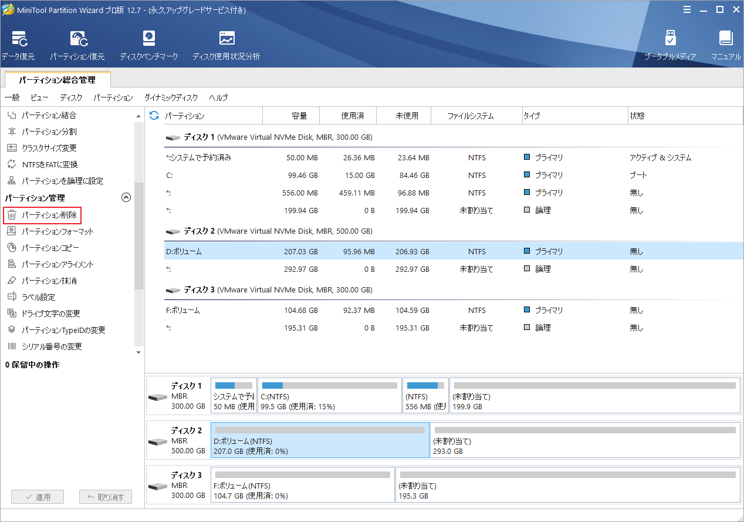744x522 pixels.
Task: Refresh the partition list
Action: (x=153, y=116)
